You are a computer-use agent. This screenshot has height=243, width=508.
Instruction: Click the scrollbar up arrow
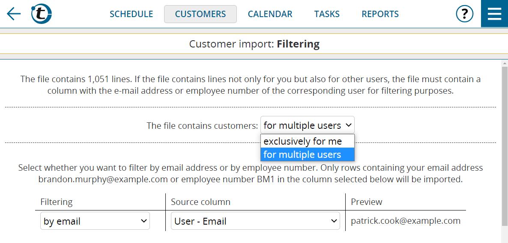504,63
